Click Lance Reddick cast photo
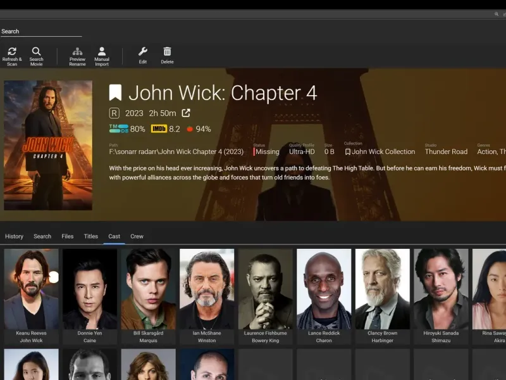The height and width of the screenshot is (380, 506). click(x=324, y=289)
